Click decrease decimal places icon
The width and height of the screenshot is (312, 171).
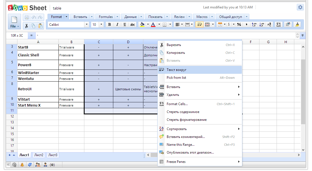coord(262,24)
